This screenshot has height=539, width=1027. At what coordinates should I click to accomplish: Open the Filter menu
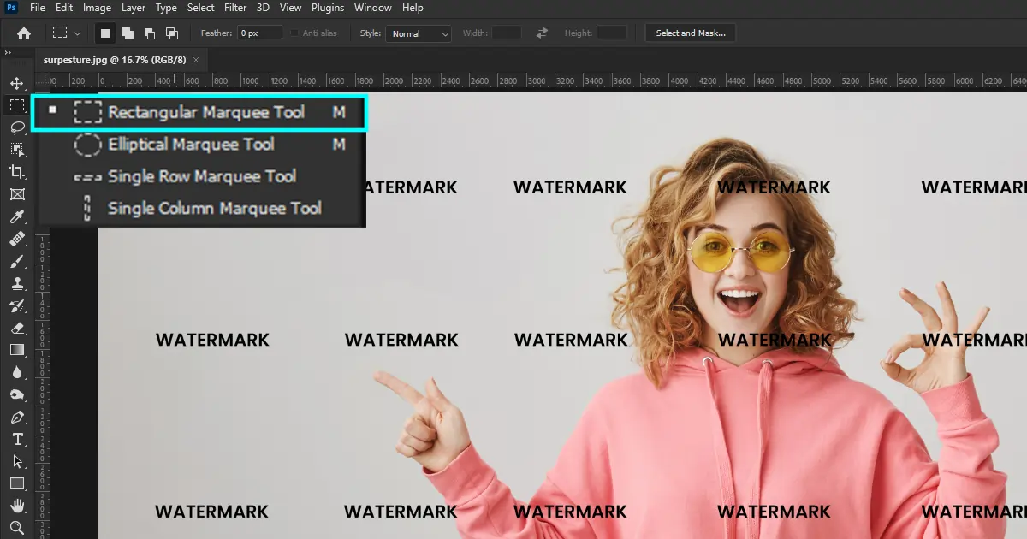pyautogui.click(x=234, y=8)
